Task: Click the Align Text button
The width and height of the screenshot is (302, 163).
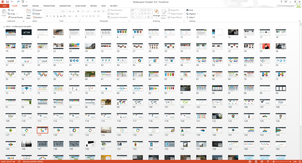Action: (114, 14)
